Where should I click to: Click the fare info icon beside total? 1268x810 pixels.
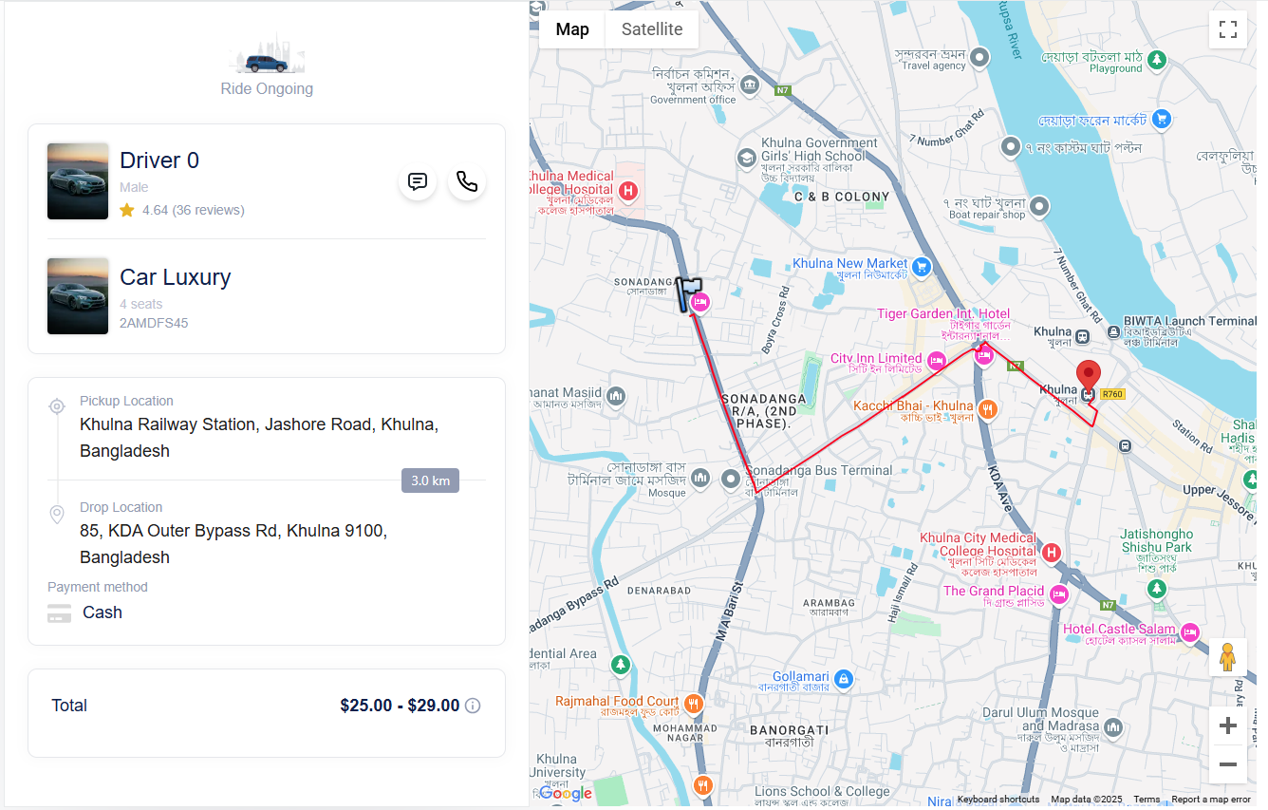pos(473,706)
